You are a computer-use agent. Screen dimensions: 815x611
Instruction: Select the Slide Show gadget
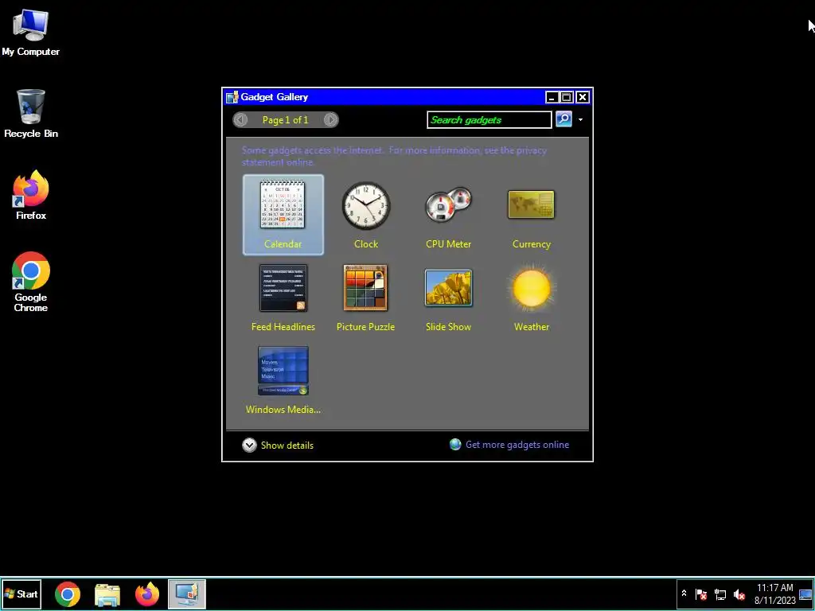coord(448,298)
